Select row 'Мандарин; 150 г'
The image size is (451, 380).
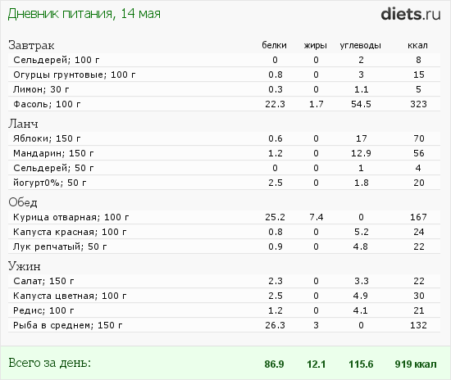[x=224, y=153]
